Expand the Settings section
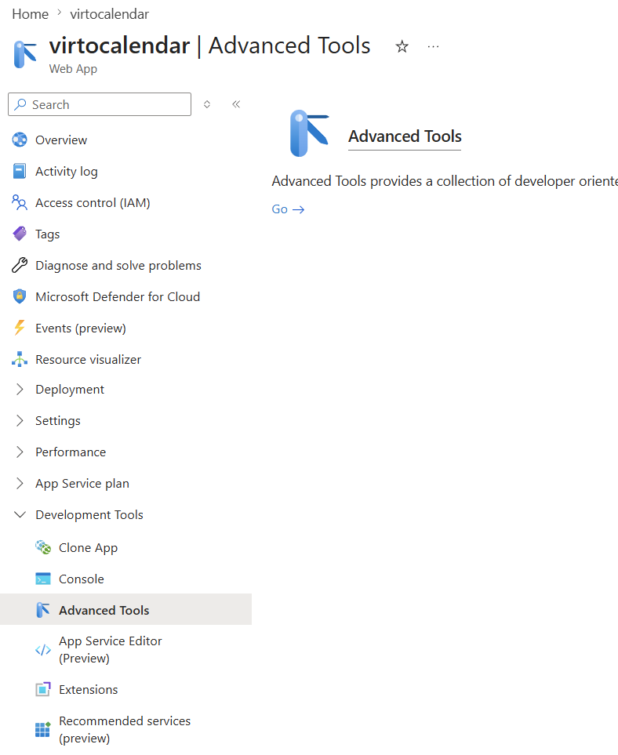The width and height of the screenshot is (618, 755). pyautogui.click(x=20, y=420)
